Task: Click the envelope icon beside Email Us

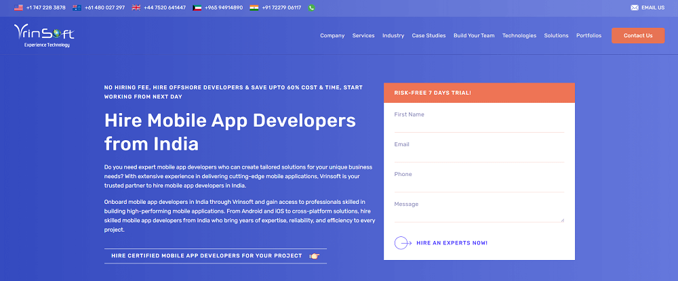Action: [635, 7]
